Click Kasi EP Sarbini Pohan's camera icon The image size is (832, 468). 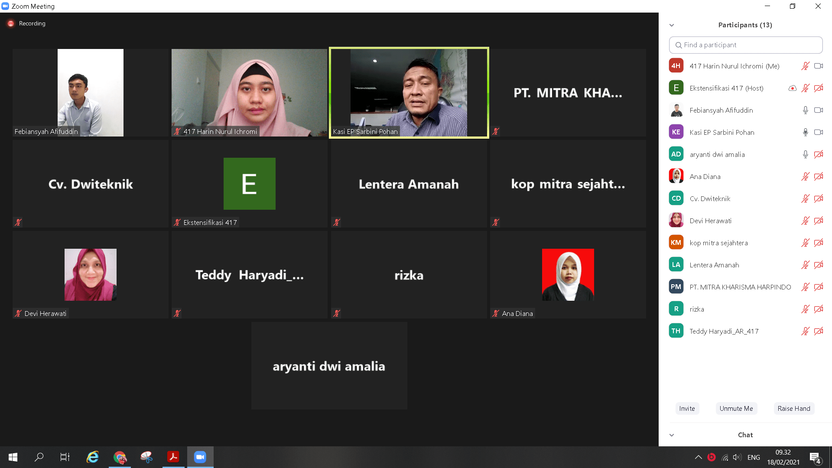click(x=818, y=132)
